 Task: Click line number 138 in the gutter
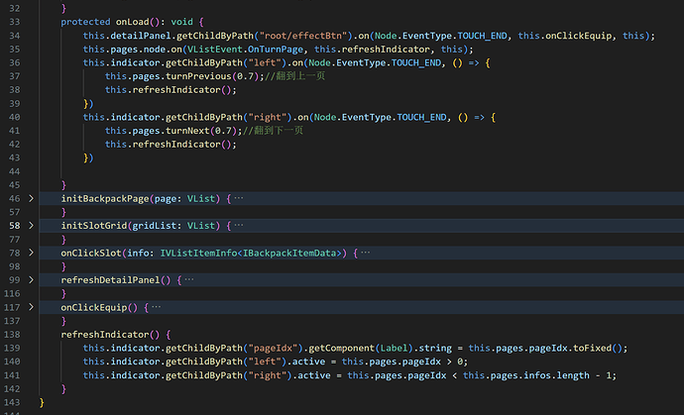(12, 335)
